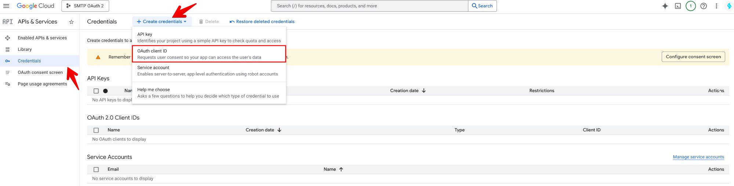Open the three-dot settings menu
Screen dimensions: 734x186
pos(716,6)
